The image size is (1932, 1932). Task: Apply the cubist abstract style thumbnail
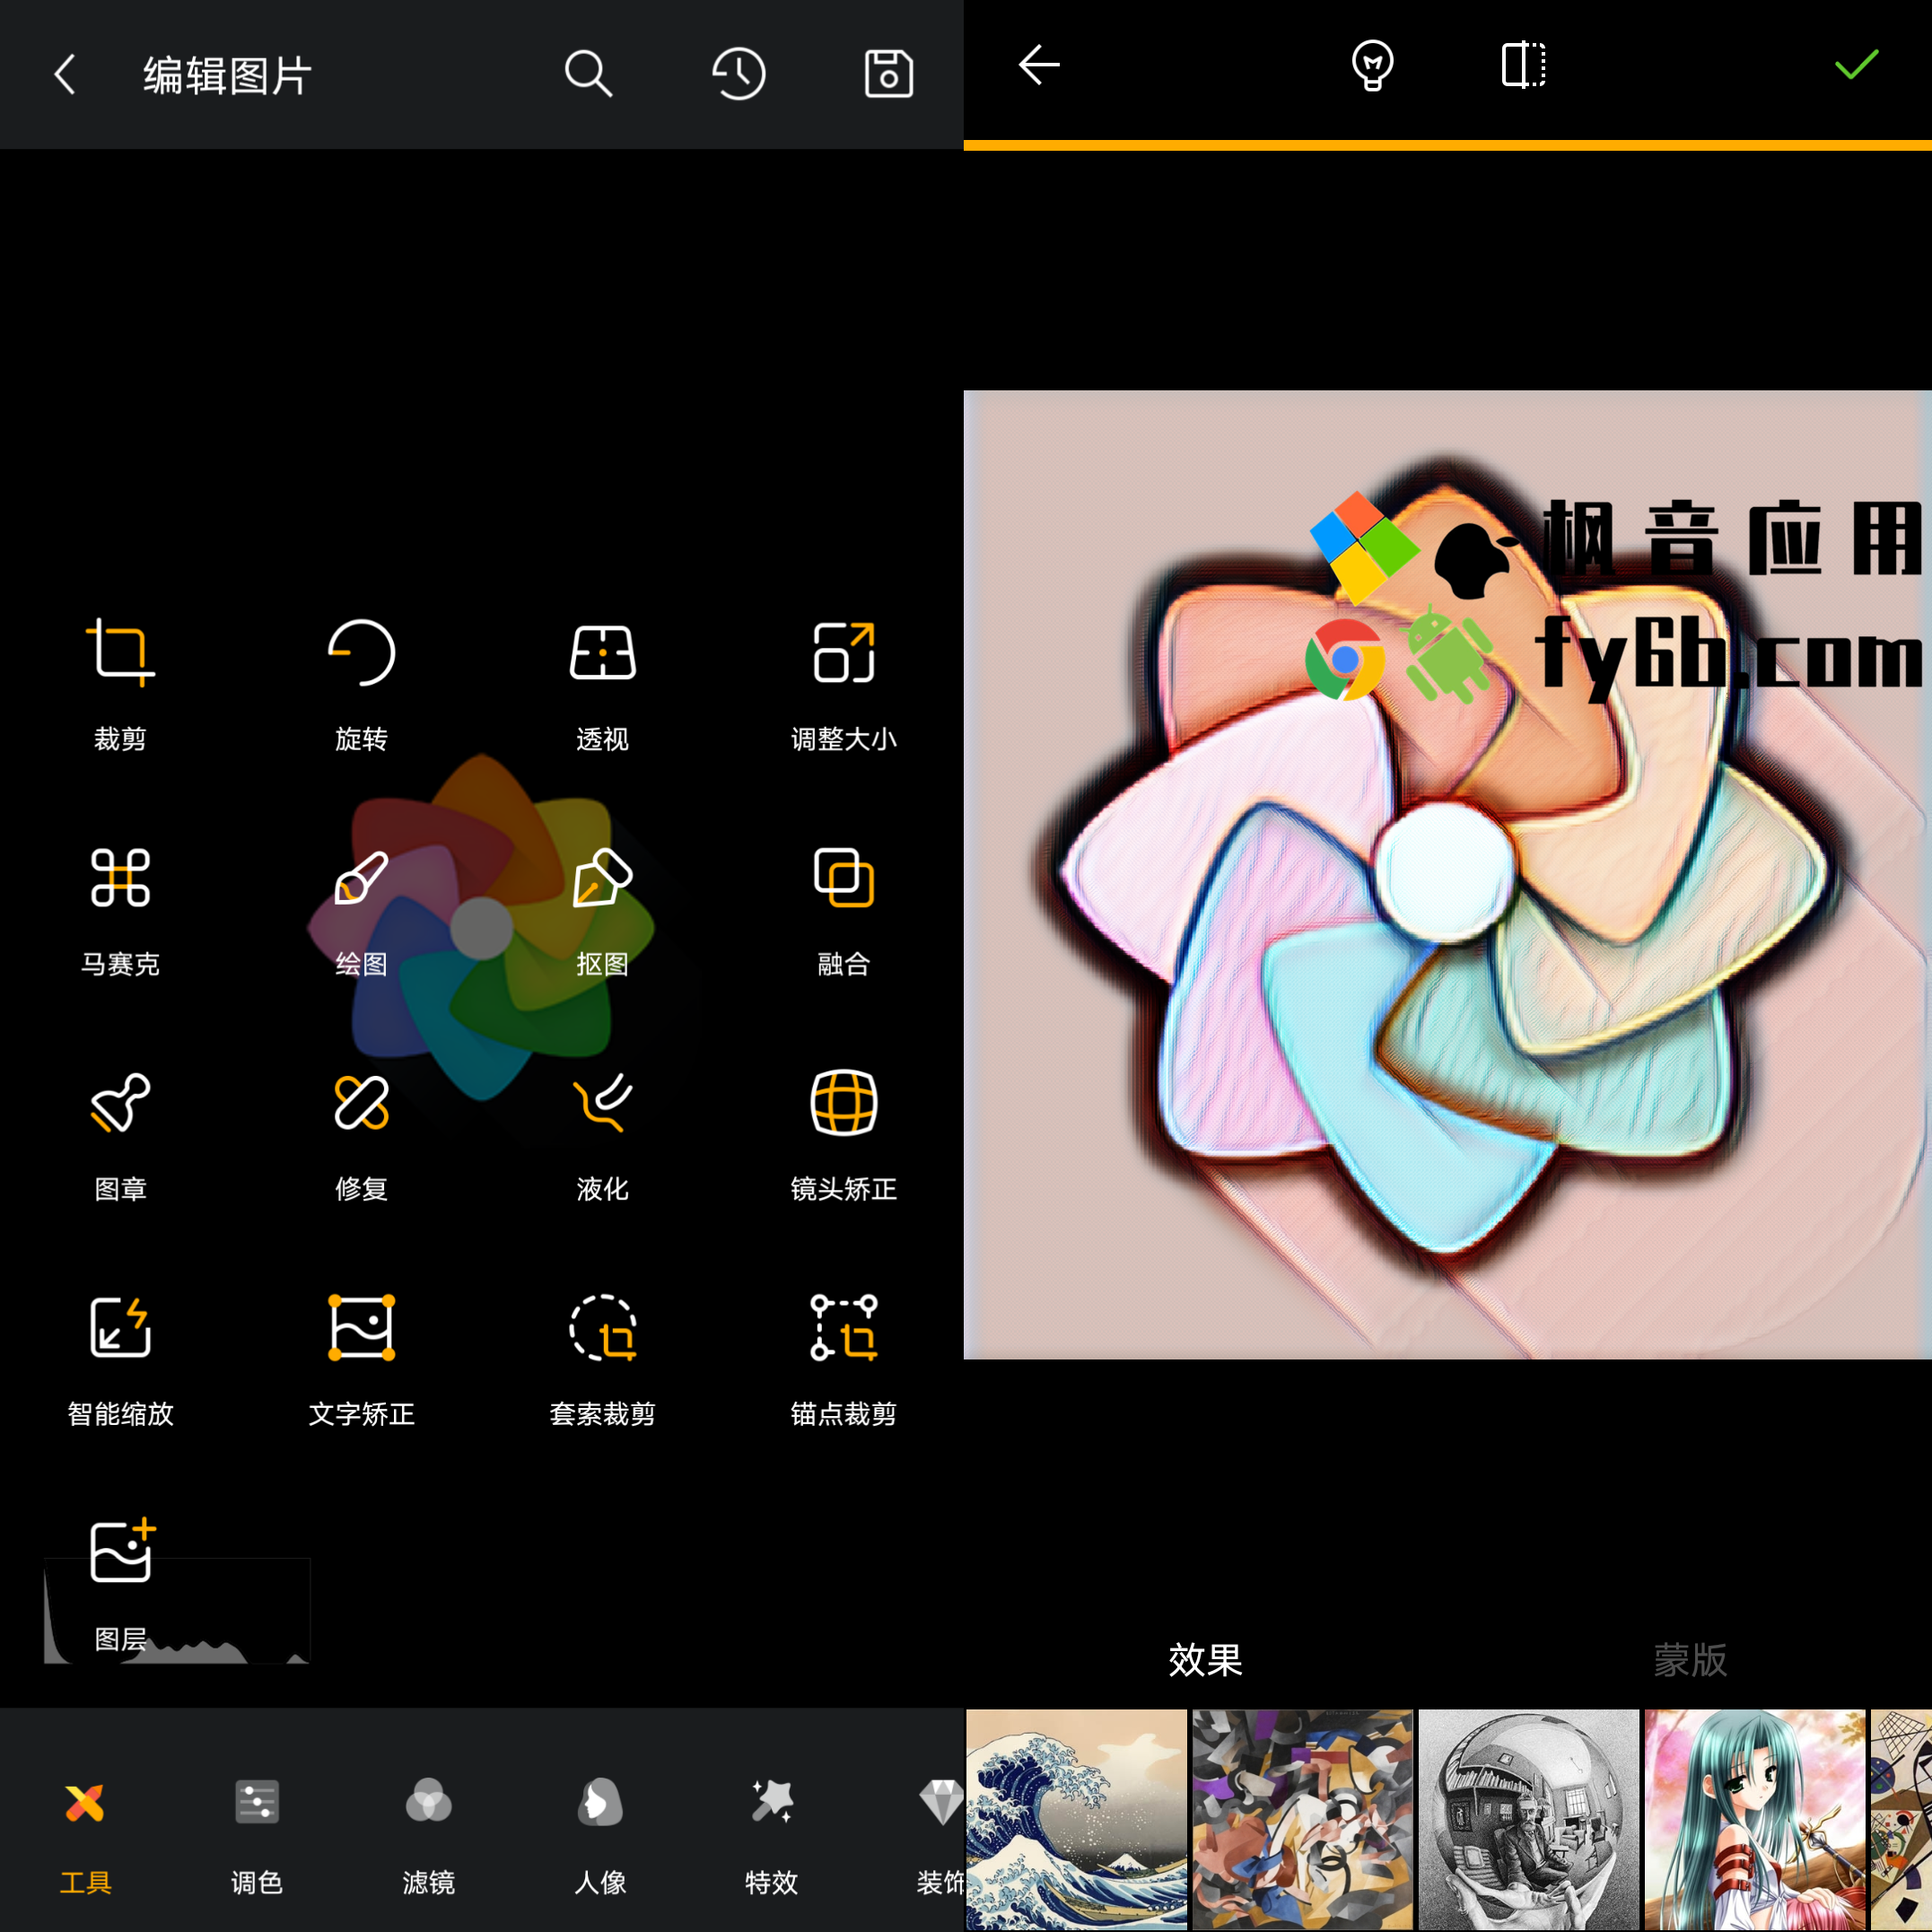coord(1302,1820)
